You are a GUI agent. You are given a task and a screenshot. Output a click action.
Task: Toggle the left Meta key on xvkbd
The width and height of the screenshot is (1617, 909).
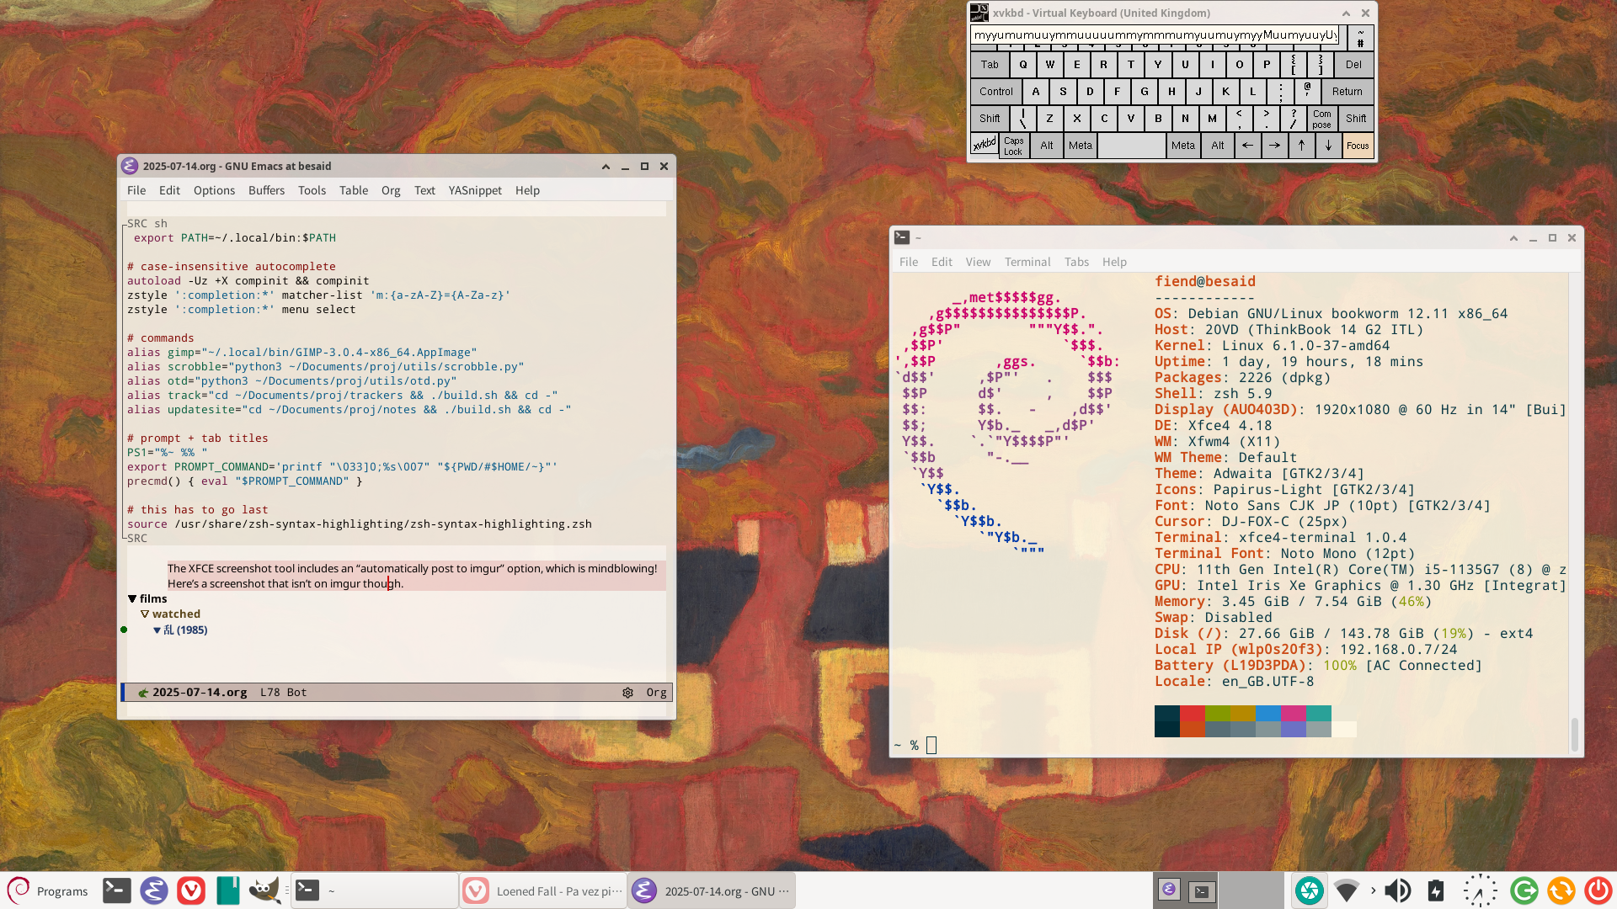(1081, 146)
